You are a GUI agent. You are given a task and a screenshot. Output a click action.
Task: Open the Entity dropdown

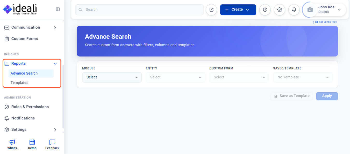click(176, 77)
